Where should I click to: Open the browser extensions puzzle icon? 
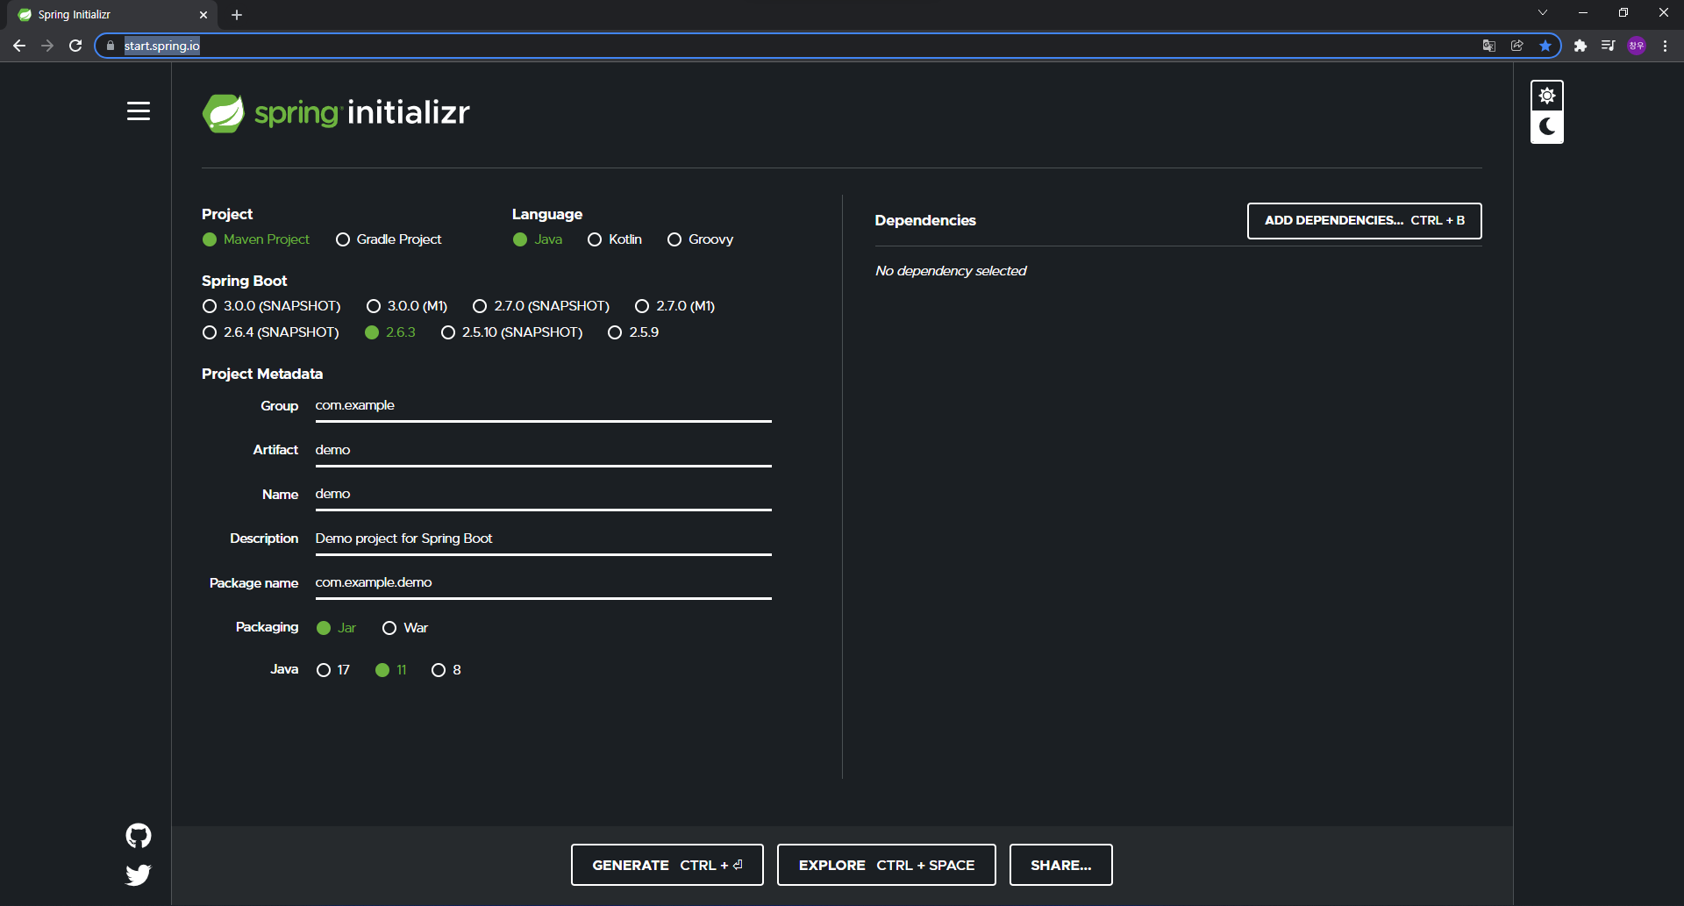click(1581, 46)
